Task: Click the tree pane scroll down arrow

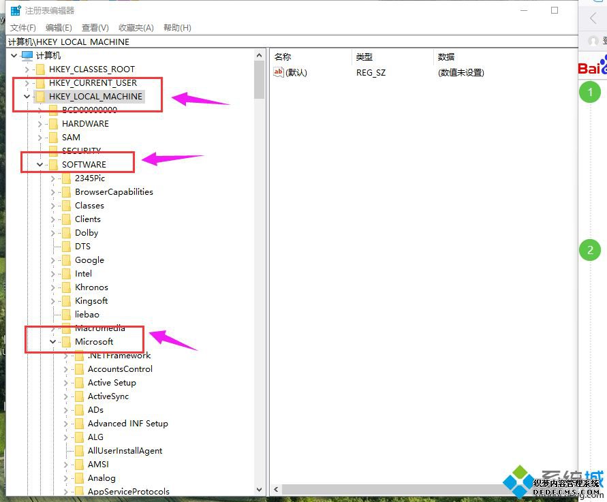Action: click(260, 490)
